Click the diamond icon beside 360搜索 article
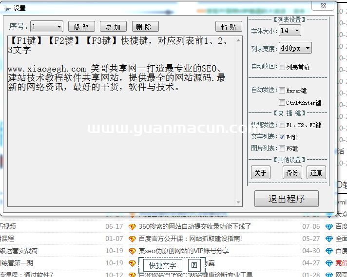Screen dimensions: 347x277 tap(132, 226)
